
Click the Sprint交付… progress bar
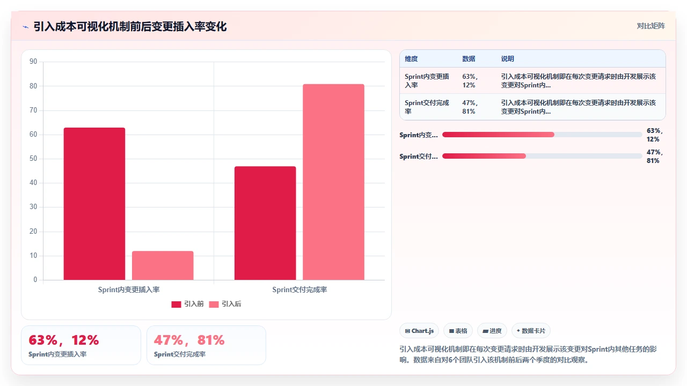click(x=542, y=156)
